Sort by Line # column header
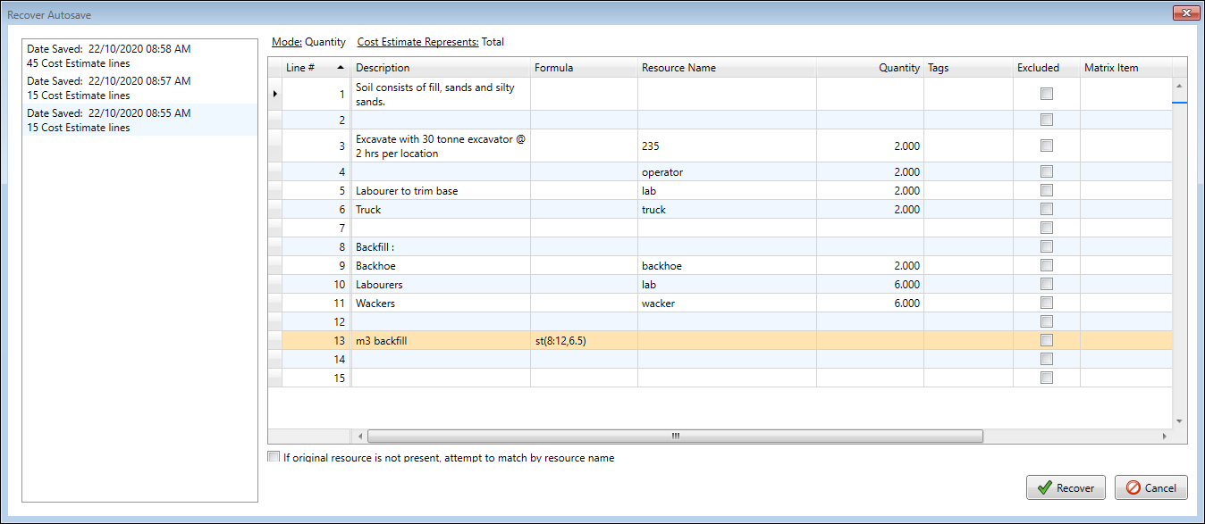 coord(313,68)
